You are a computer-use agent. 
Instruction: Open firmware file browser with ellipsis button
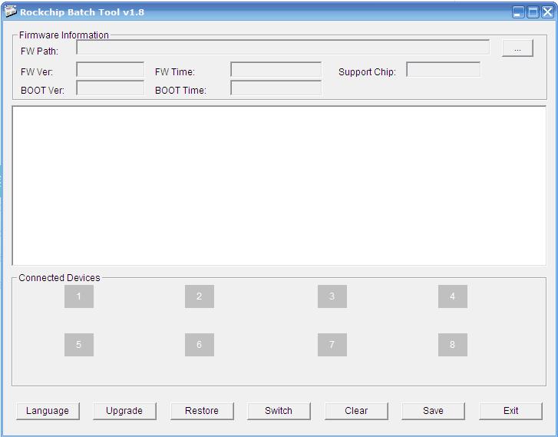[517, 48]
